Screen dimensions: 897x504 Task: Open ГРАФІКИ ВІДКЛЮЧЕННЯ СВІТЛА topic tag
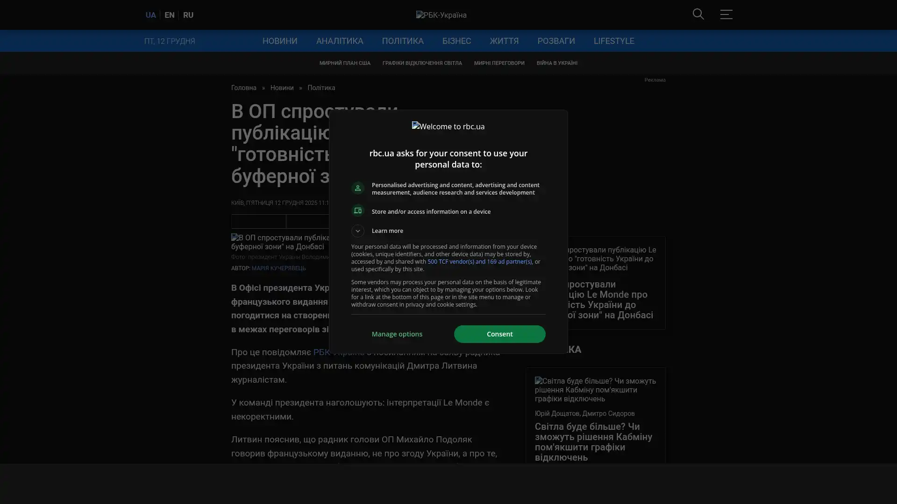(x=422, y=63)
